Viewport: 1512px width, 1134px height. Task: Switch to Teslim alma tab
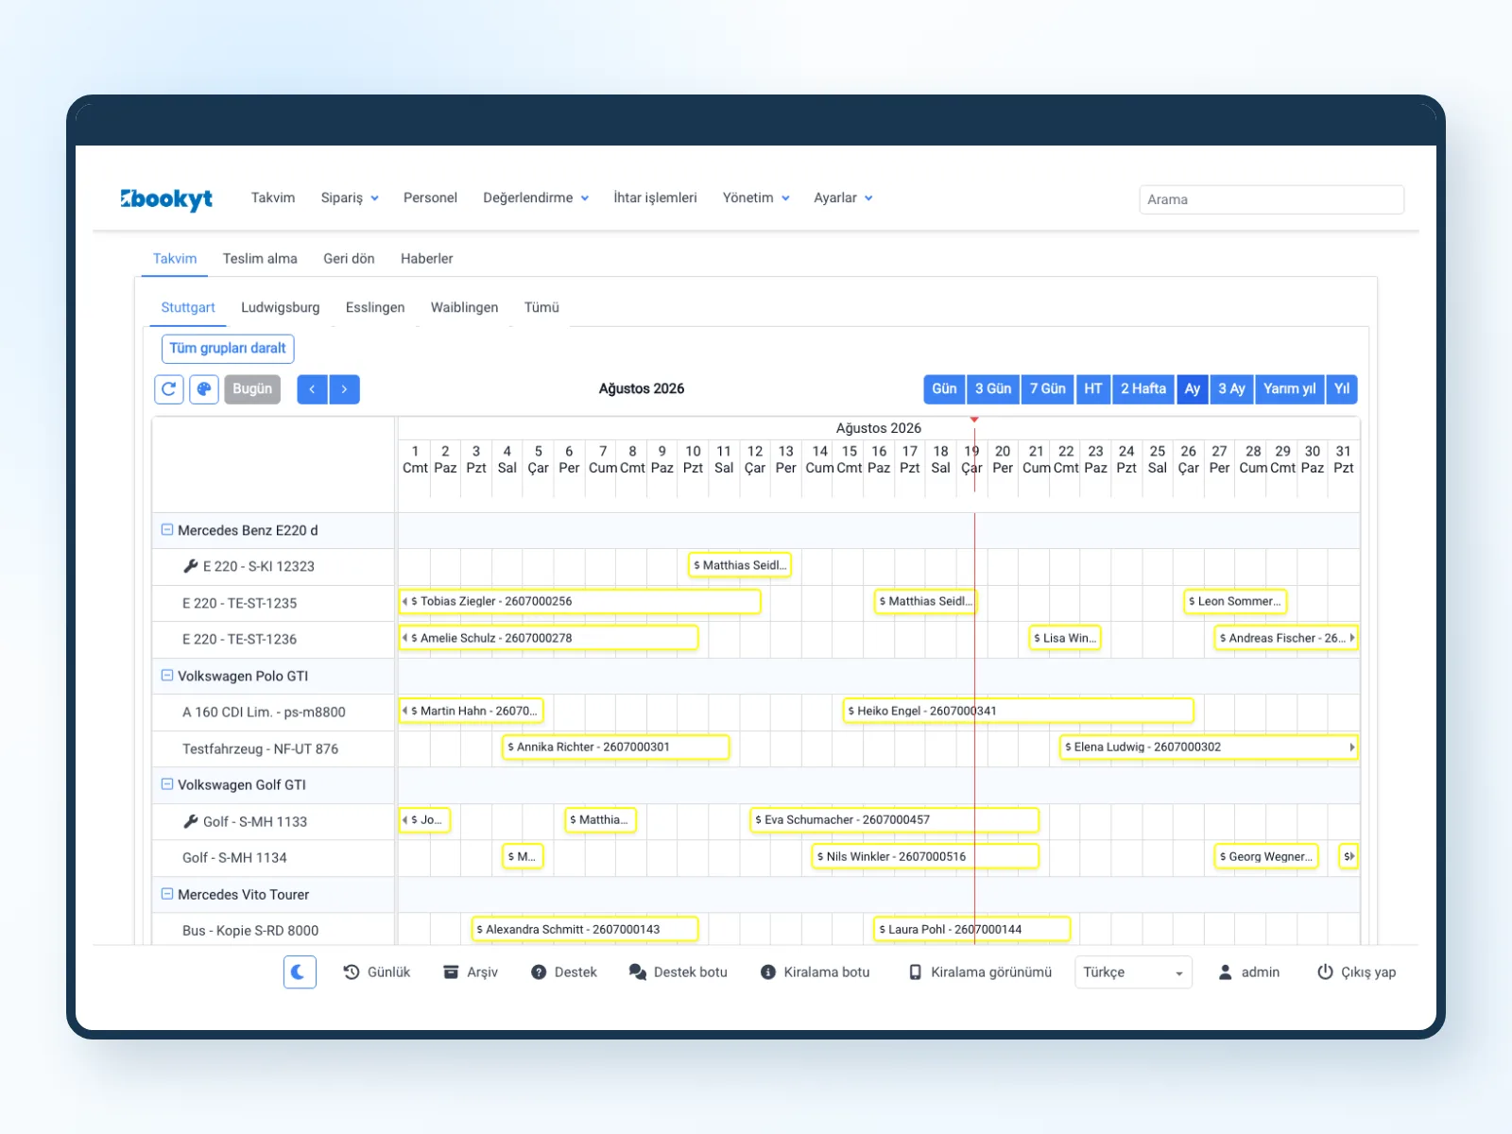point(260,258)
